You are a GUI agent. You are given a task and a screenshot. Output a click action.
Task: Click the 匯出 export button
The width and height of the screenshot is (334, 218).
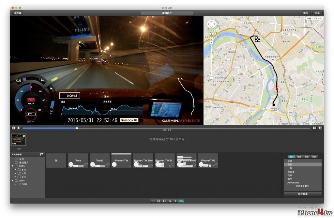click(x=306, y=13)
